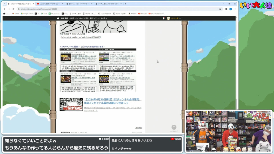Image resolution: width=274 pixels, height=154 pixels.
Task: Open 生放送 in the niconico header
Action: (x=72, y=18)
